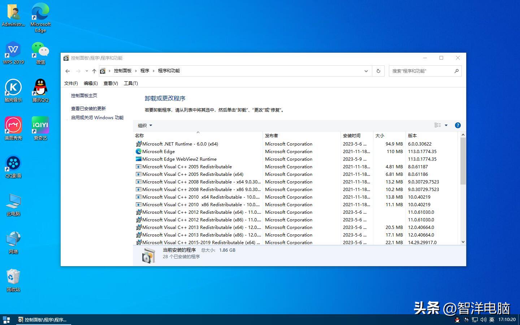
Task: Refresh the Programs and Features list
Action: [378, 71]
